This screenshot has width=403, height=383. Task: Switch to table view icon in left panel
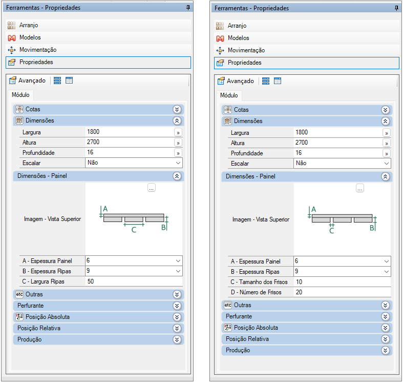[69, 80]
